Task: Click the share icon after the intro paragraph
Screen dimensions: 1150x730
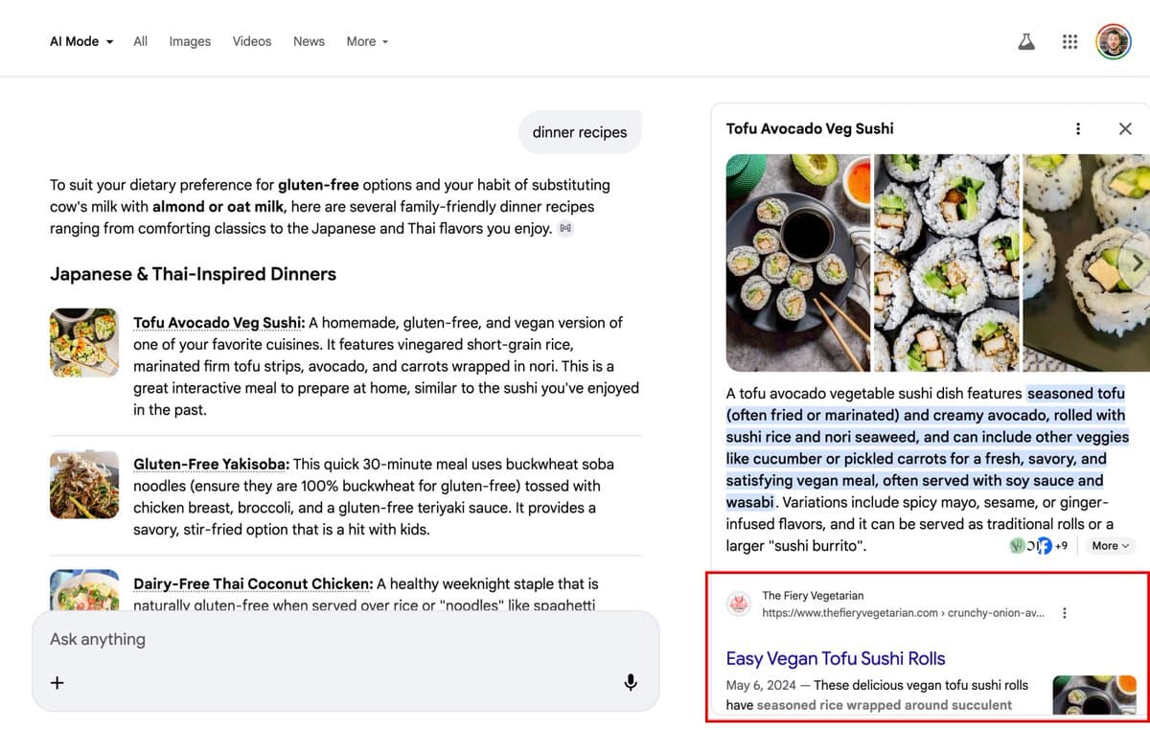Action: [565, 228]
